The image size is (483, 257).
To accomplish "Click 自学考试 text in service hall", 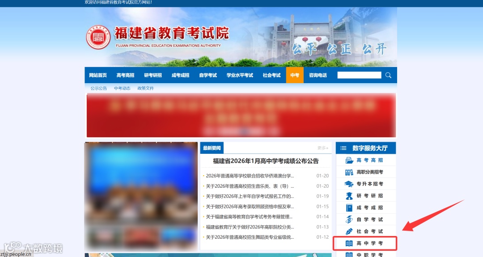I will pos(370,219).
